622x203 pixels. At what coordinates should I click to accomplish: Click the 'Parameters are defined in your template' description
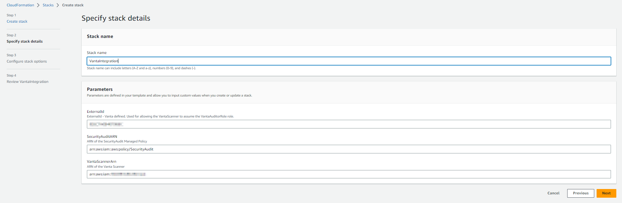(x=169, y=96)
